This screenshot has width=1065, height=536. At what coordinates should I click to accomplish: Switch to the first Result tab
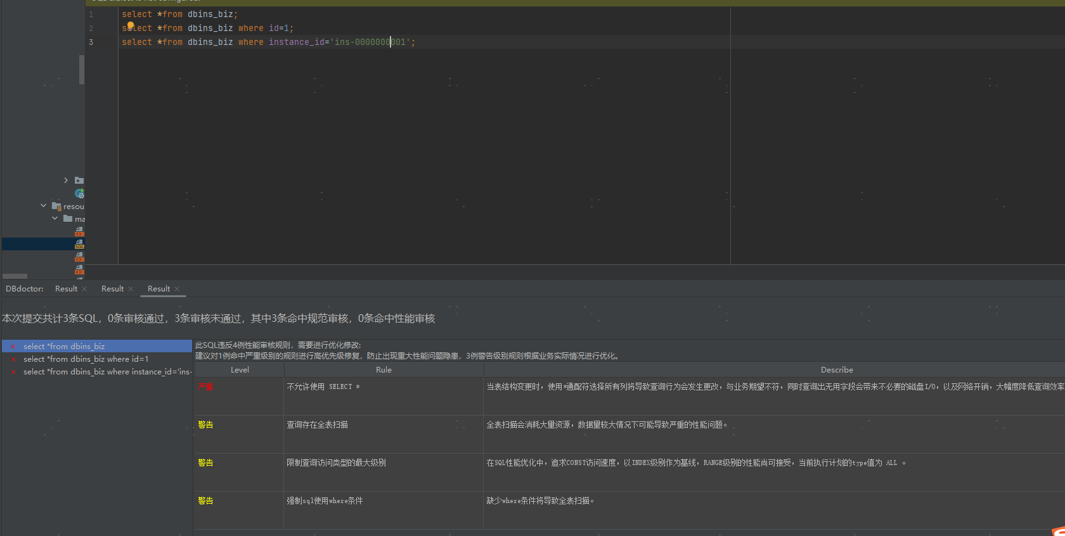(66, 289)
